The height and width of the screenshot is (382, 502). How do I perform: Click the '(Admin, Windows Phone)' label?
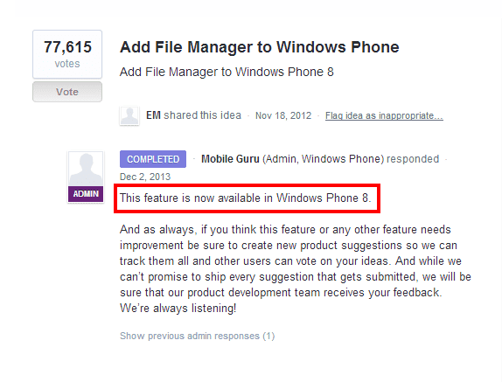coord(324,159)
